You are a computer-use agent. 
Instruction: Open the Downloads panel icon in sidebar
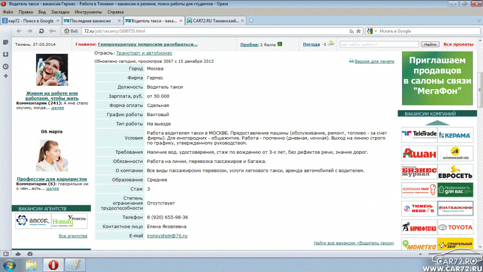[5, 54]
